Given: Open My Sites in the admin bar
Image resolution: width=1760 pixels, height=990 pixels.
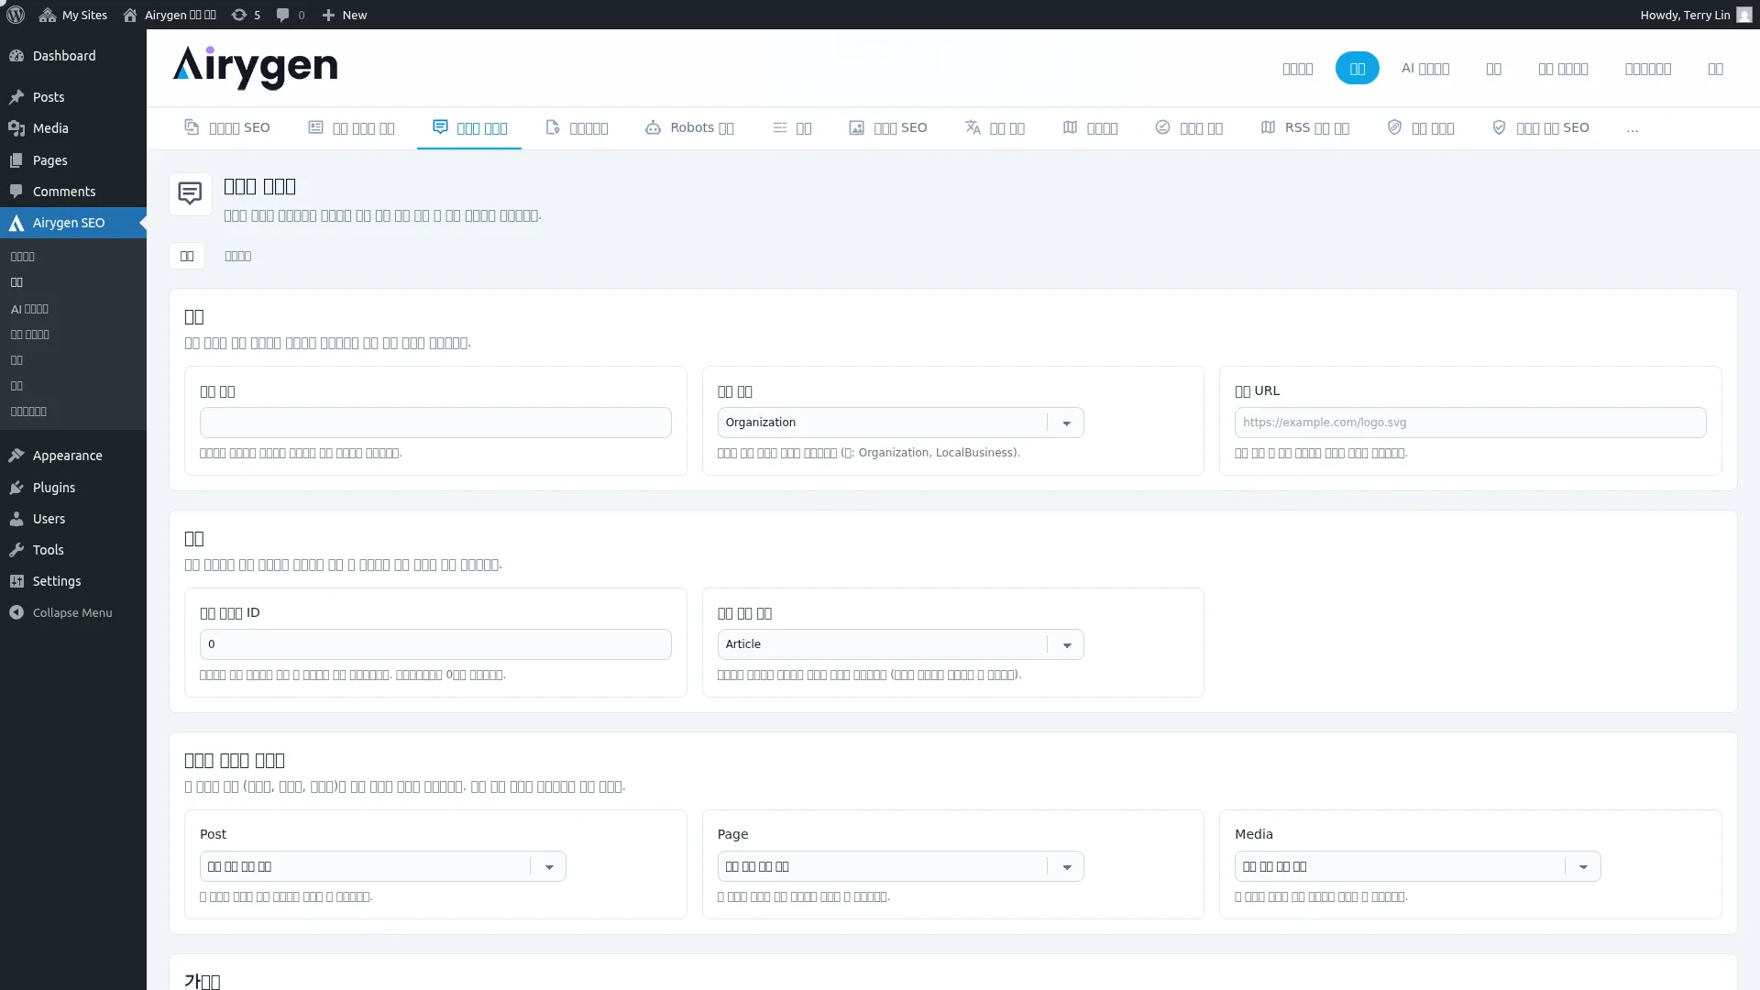Looking at the screenshot, I should [73, 15].
